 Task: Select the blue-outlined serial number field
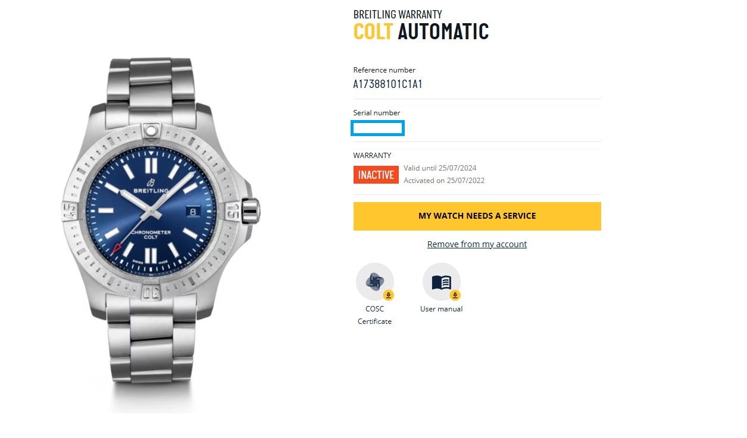(x=378, y=128)
